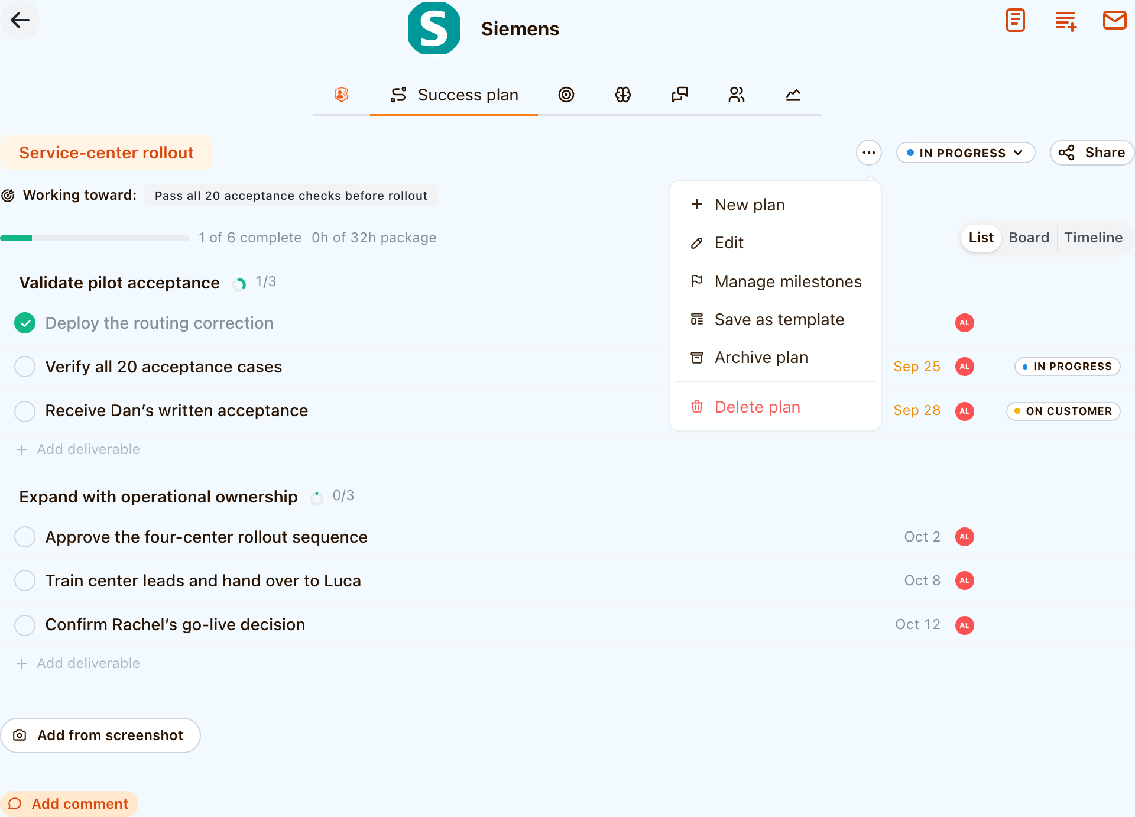Screen dimensions: 1135x817
Task: Open the target goals tab icon
Action: point(566,95)
